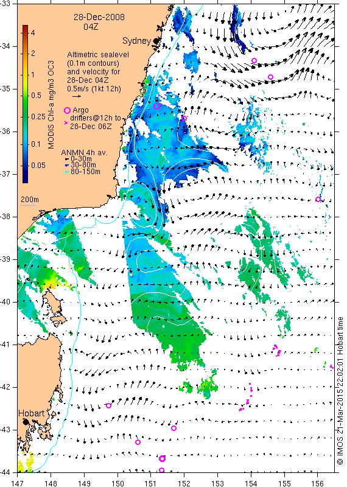Screen dimensions: 347x487
Task: Click the latitude axis label -41
Action: point(5,345)
